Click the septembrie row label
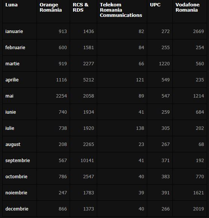 (x=18, y=161)
